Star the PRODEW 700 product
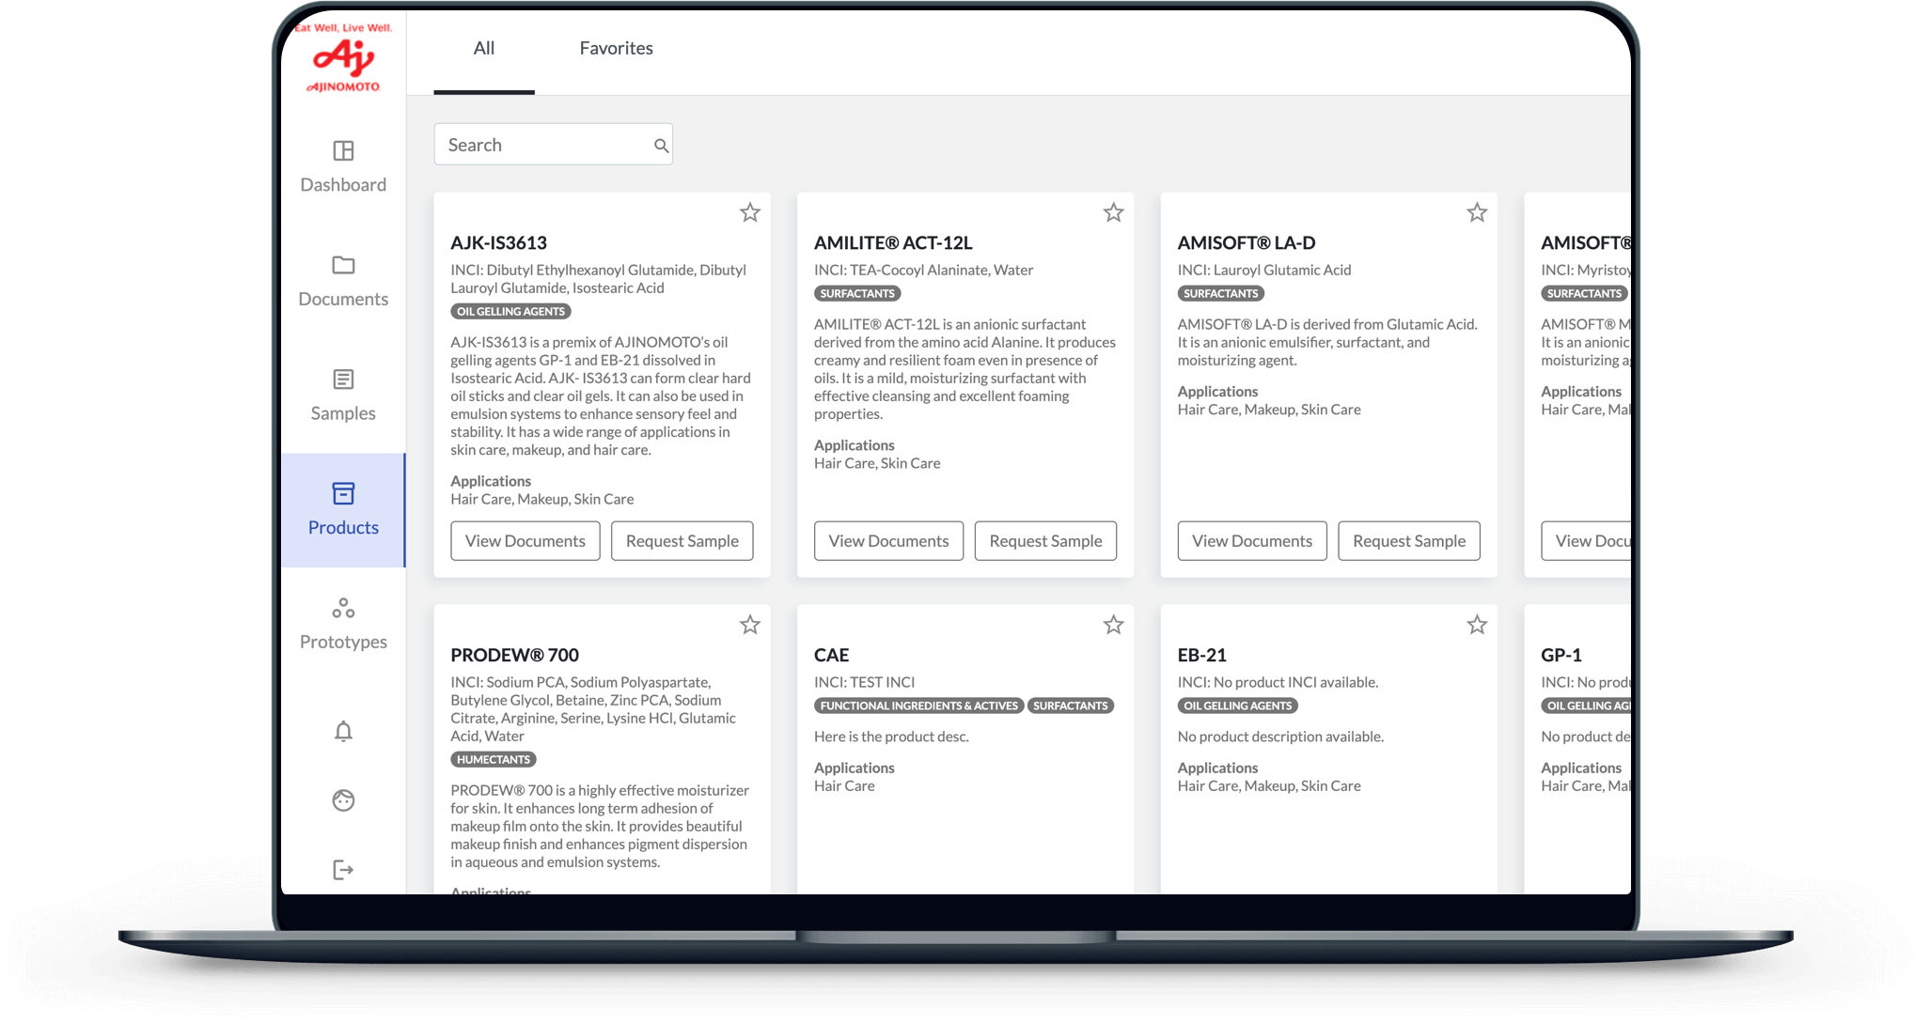The width and height of the screenshot is (1929, 1024). [x=750, y=625]
